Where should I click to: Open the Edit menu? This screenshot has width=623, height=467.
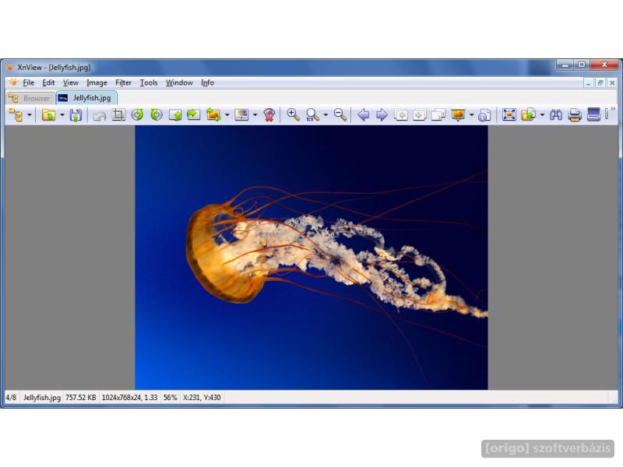tap(48, 83)
